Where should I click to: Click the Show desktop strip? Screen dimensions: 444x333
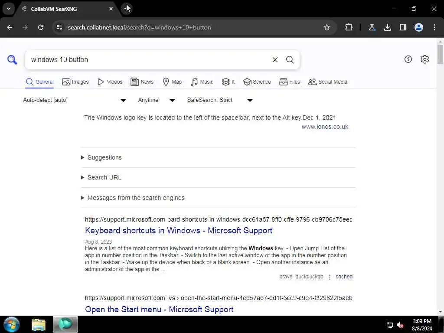[441, 324]
